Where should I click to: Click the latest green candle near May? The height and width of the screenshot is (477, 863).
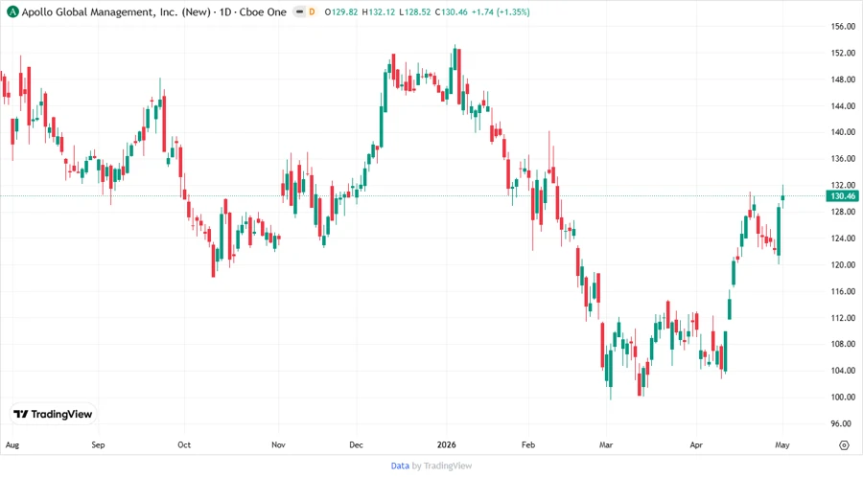782,198
